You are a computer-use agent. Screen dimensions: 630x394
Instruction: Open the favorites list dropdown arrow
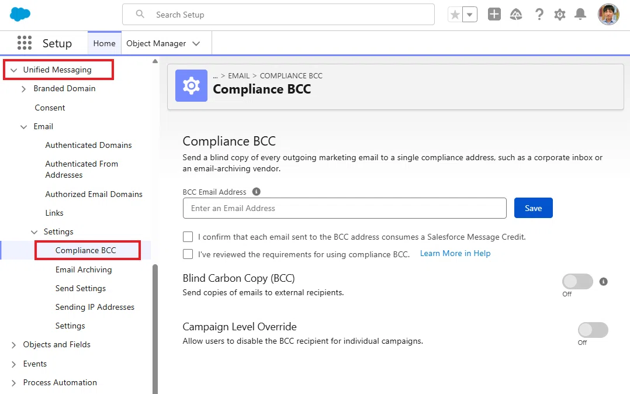[470, 15]
